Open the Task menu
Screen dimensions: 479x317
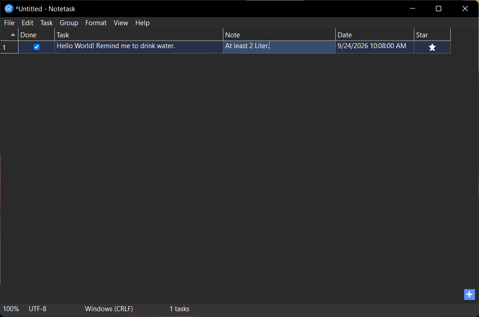(x=46, y=23)
